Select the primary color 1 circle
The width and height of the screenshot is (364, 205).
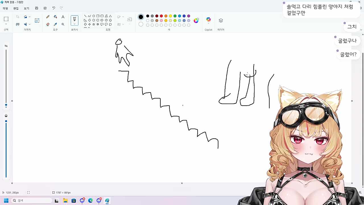pyautogui.click(x=141, y=17)
